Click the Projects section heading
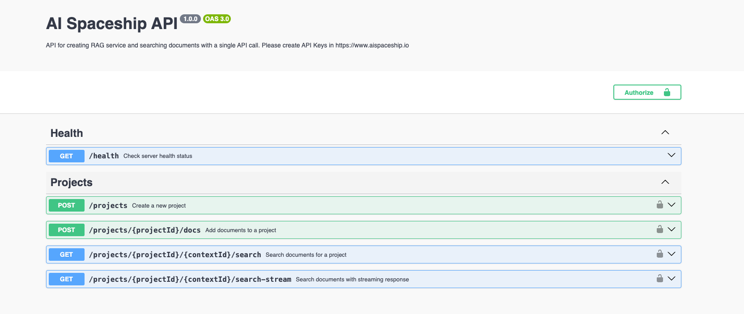Viewport: 744px width, 314px height. [x=72, y=182]
